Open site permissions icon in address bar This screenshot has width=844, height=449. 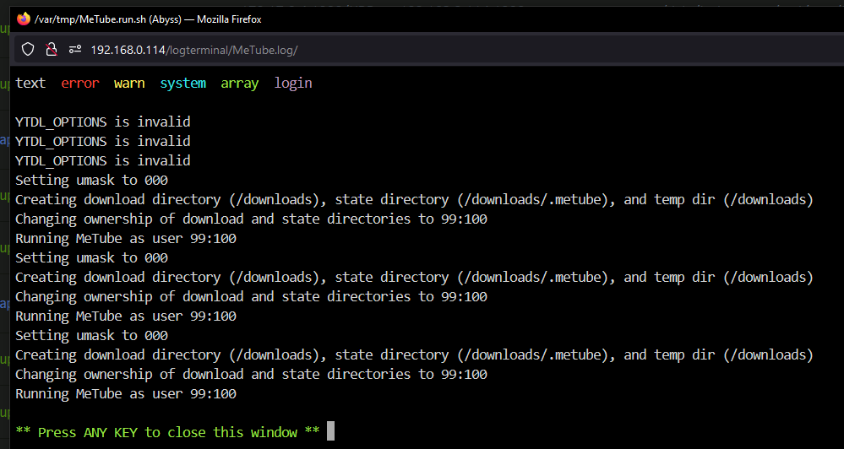[75, 50]
